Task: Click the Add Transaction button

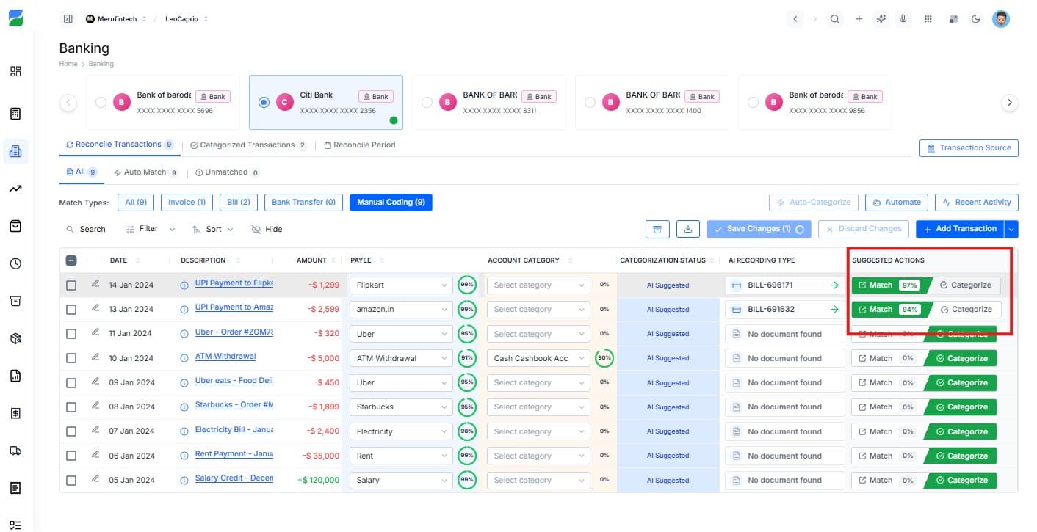Action: [960, 229]
